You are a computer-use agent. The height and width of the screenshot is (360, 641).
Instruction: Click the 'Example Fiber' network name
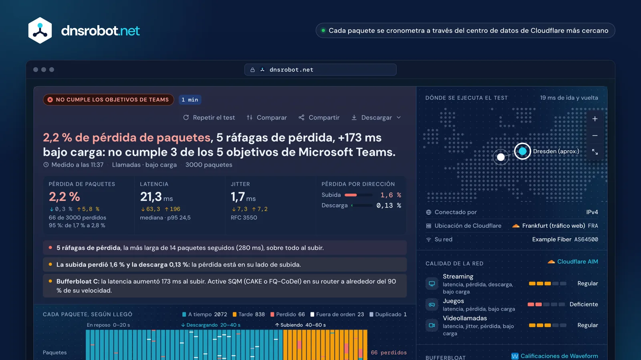(552, 240)
